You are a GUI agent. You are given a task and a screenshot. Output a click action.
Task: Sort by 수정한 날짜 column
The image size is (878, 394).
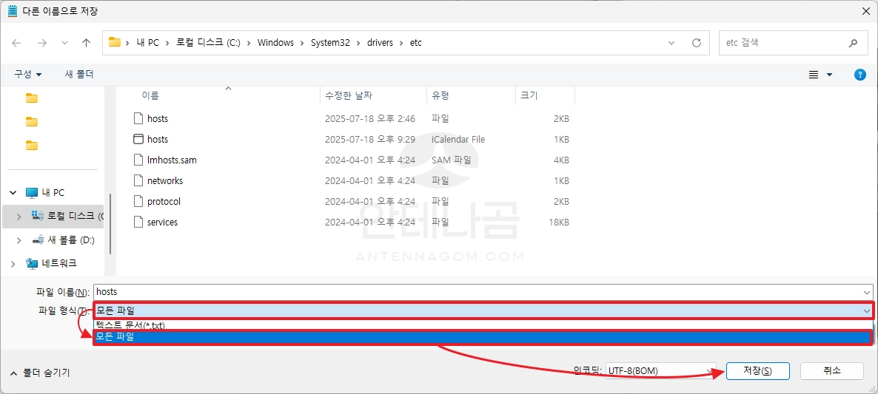tap(348, 95)
